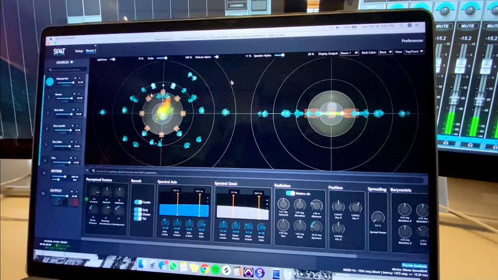Open the View Top/Front dropdown
The width and height of the screenshot is (498, 280).
coord(414,51)
